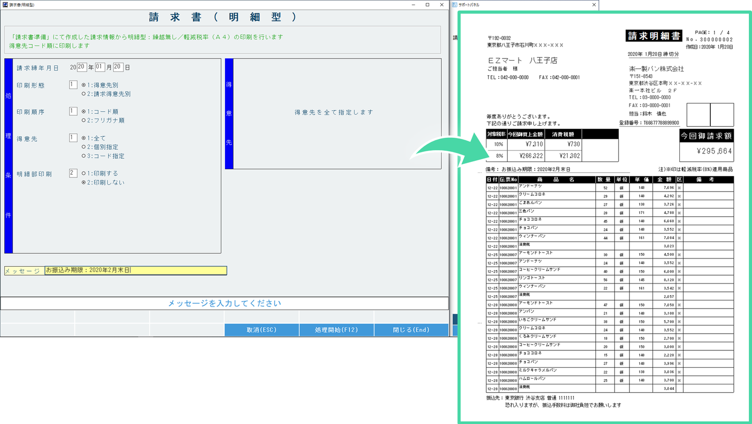The height and width of the screenshot is (424, 752).
Task: Select 1:印刷する for 明細部印刷
Action: (x=84, y=174)
